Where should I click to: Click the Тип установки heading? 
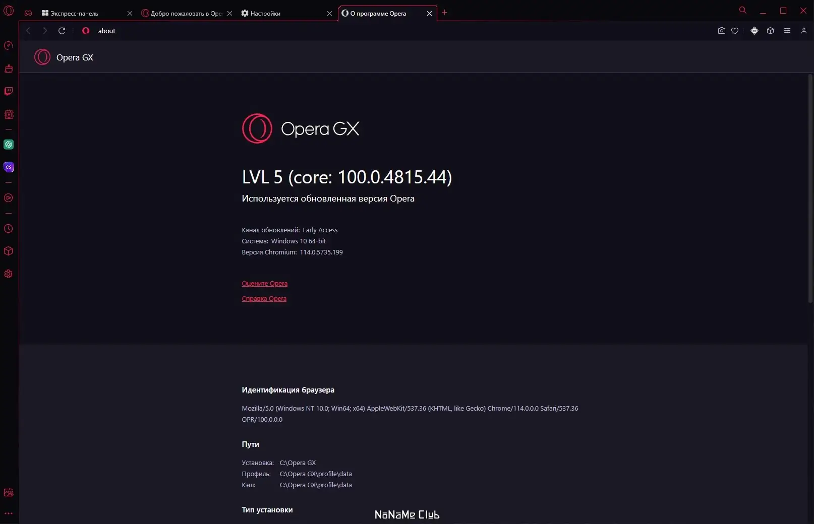tap(267, 510)
